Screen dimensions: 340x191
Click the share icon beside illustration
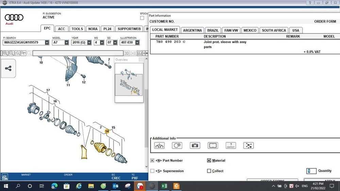click(x=8, y=69)
